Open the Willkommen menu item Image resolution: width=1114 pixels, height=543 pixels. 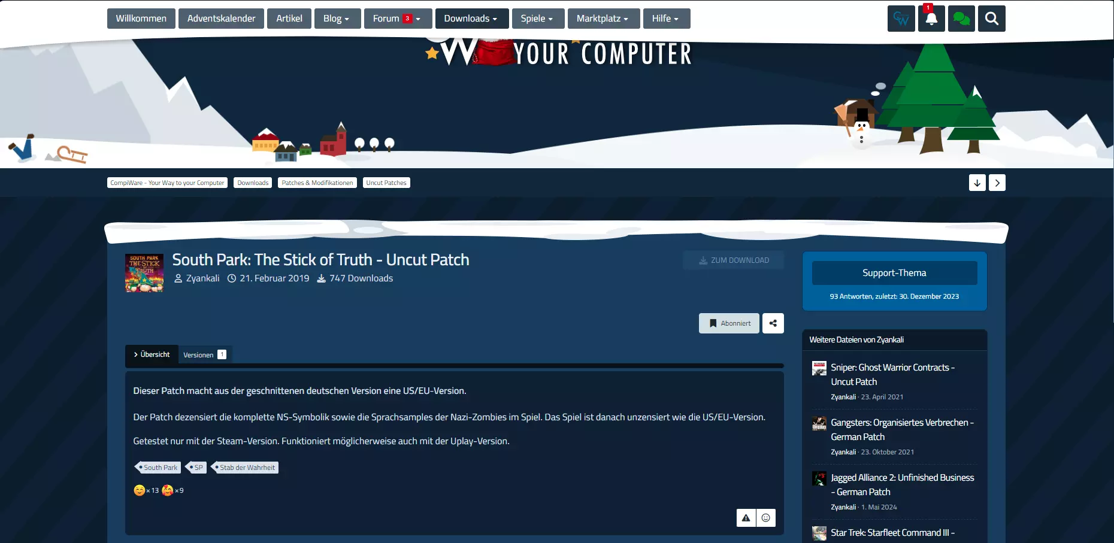141,19
